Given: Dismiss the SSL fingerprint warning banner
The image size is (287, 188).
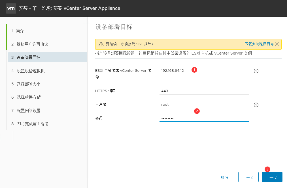Looking at the screenshot, I should coord(277,44).
